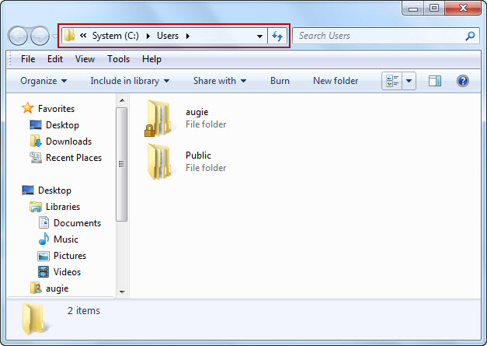Image resolution: width=487 pixels, height=346 pixels.
Task: Click the Refresh button beside address bar
Action: 278,36
